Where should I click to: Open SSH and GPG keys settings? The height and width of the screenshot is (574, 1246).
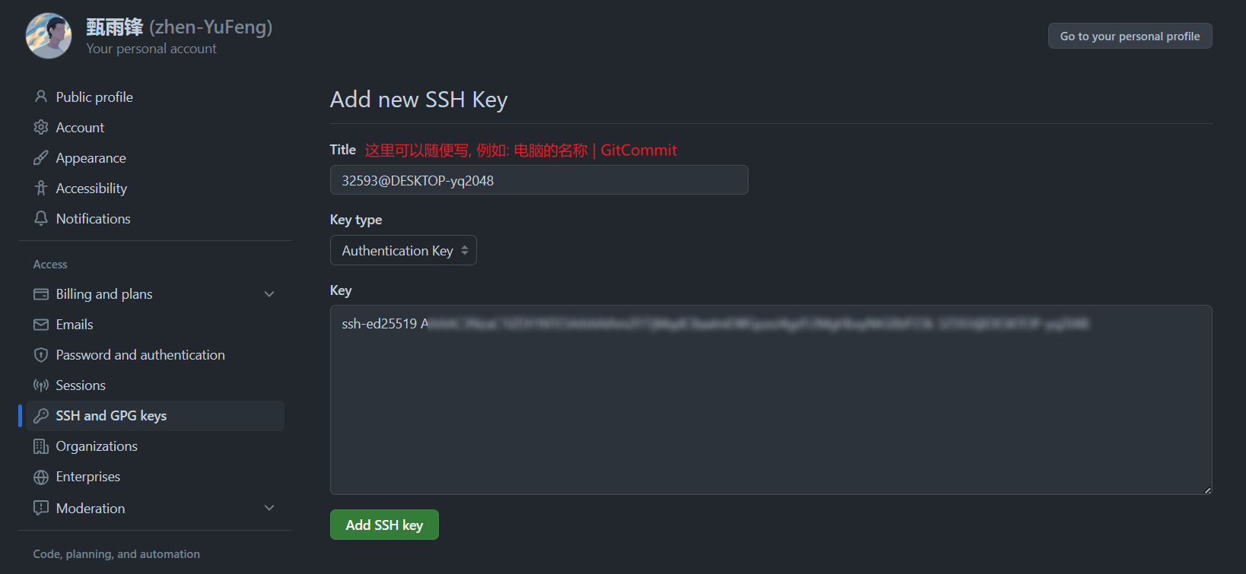click(155, 416)
